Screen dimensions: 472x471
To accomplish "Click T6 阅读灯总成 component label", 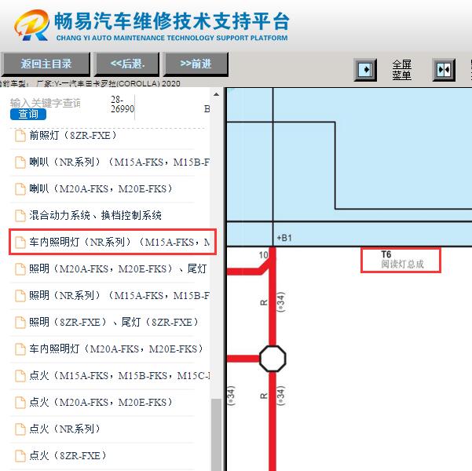I will pos(401,260).
